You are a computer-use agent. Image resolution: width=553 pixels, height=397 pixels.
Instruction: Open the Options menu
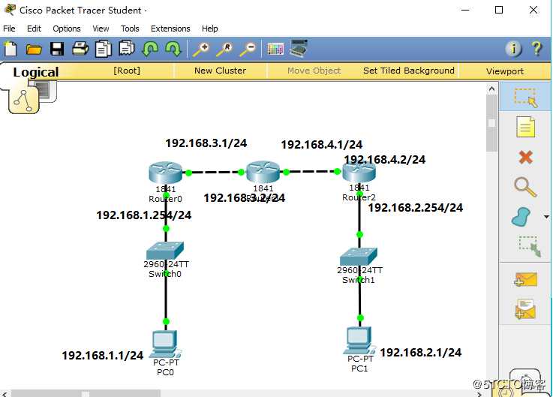pos(67,29)
